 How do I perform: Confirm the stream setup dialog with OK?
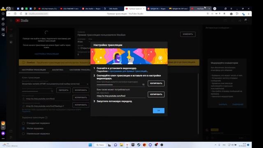coord(159,111)
